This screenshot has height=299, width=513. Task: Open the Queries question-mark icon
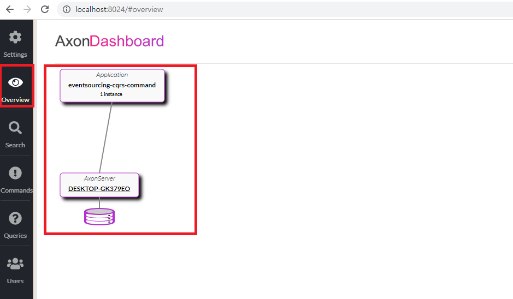click(15, 218)
